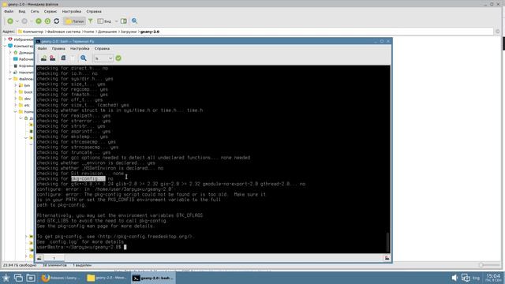The width and height of the screenshot is (505, 284).
Task: Collapse the Файловая система tree node
Action: 10,79
